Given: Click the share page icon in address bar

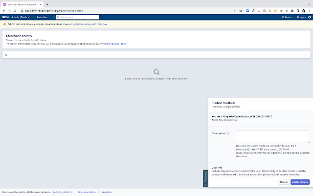Looking at the screenshot, I should tap(235, 11).
